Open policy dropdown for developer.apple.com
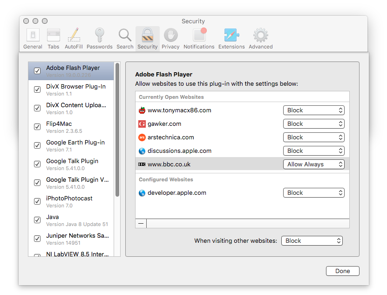Image resolution: width=387 pixels, height=295 pixels. pos(314,193)
